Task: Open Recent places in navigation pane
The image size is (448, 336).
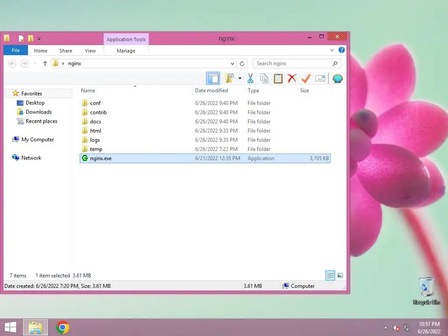Action: pyautogui.click(x=42, y=121)
